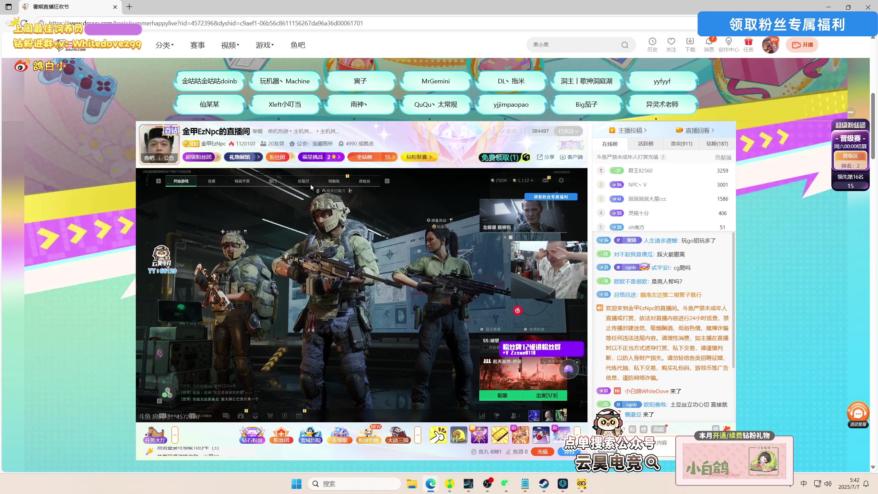878x494 pixels.
Task: Select the red airplane gift
Action: coord(541,435)
